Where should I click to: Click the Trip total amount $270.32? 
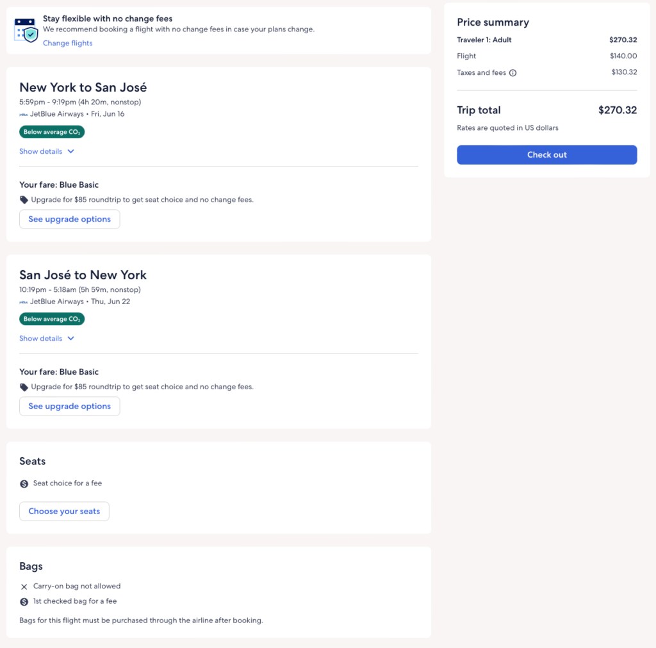point(617,110)
